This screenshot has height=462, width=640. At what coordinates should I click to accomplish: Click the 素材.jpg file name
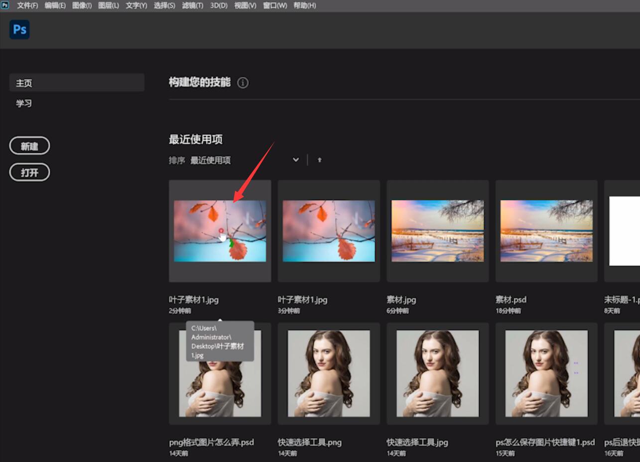(x=401, y=300)
